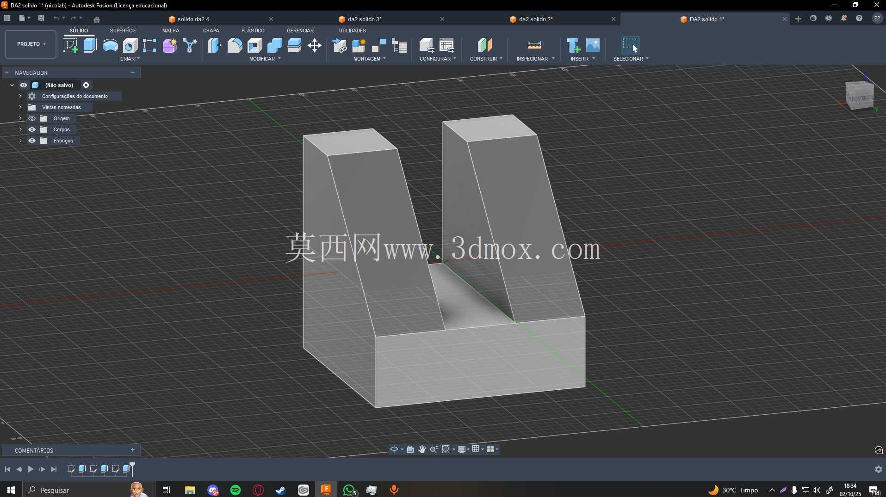
Task: Expand Configurações do documento
Action: (x=20, y=96)
